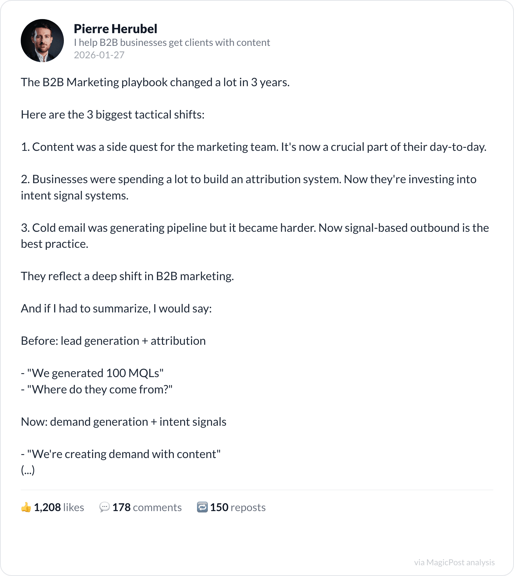Image resolution: width=514 pixels, height=576 pixels.
Task: Click the 'We generated 100 MQLs' quote
Action: pos(92,373)
